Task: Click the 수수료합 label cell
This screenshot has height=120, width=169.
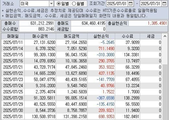Action: click(x=10, y=29)
